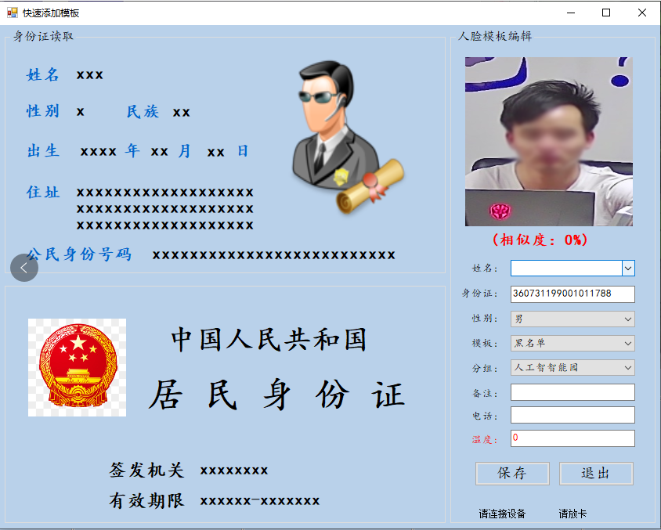Image resolution: width=661 pixels, height=530 pixels.
Task: Click the 相似度 0% similarity label
Action: tap(540, 240)
